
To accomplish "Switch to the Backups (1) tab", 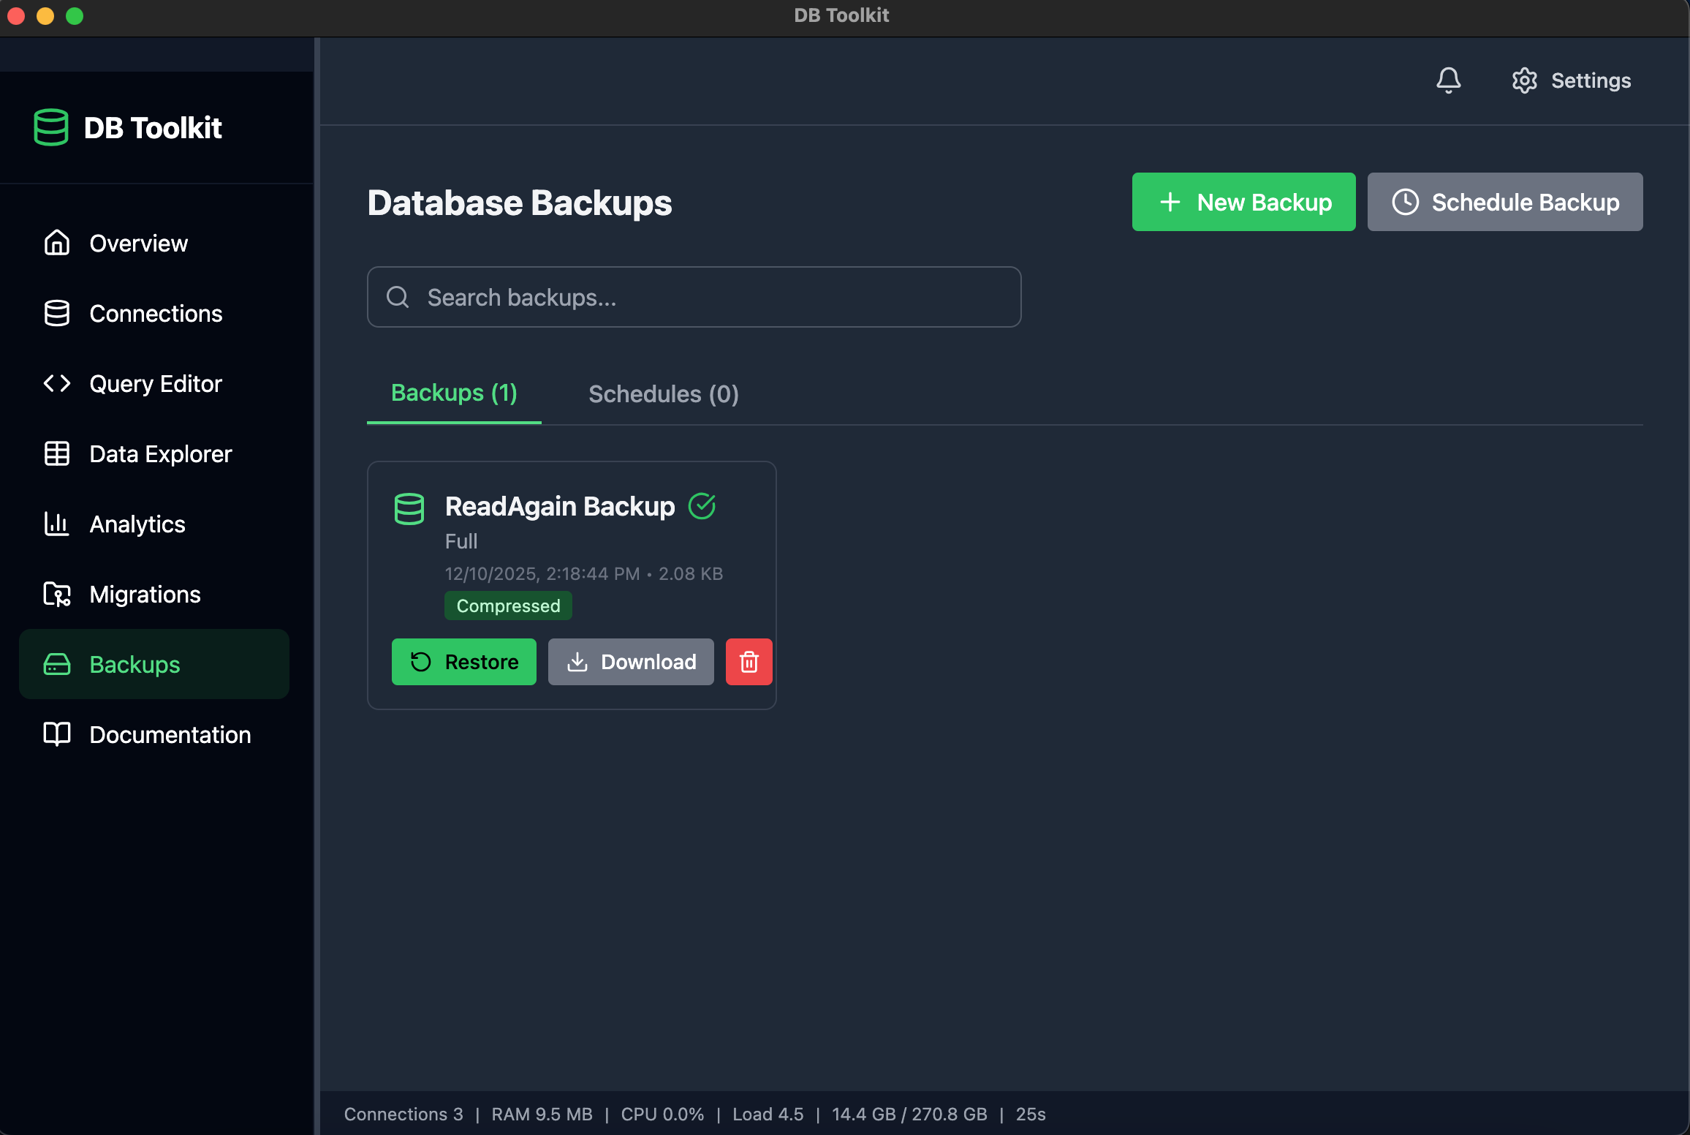I will [453, 393].
